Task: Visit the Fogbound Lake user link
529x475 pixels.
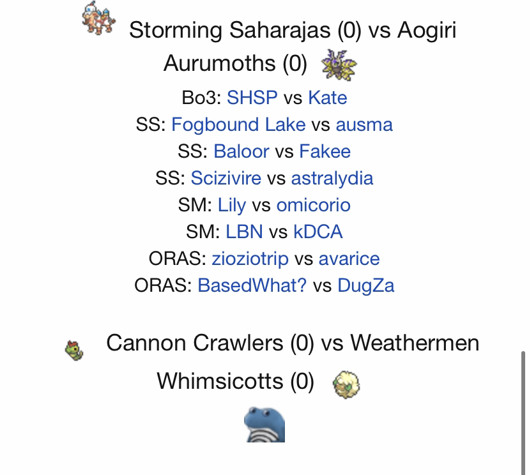Action: [x=238, y=124]
